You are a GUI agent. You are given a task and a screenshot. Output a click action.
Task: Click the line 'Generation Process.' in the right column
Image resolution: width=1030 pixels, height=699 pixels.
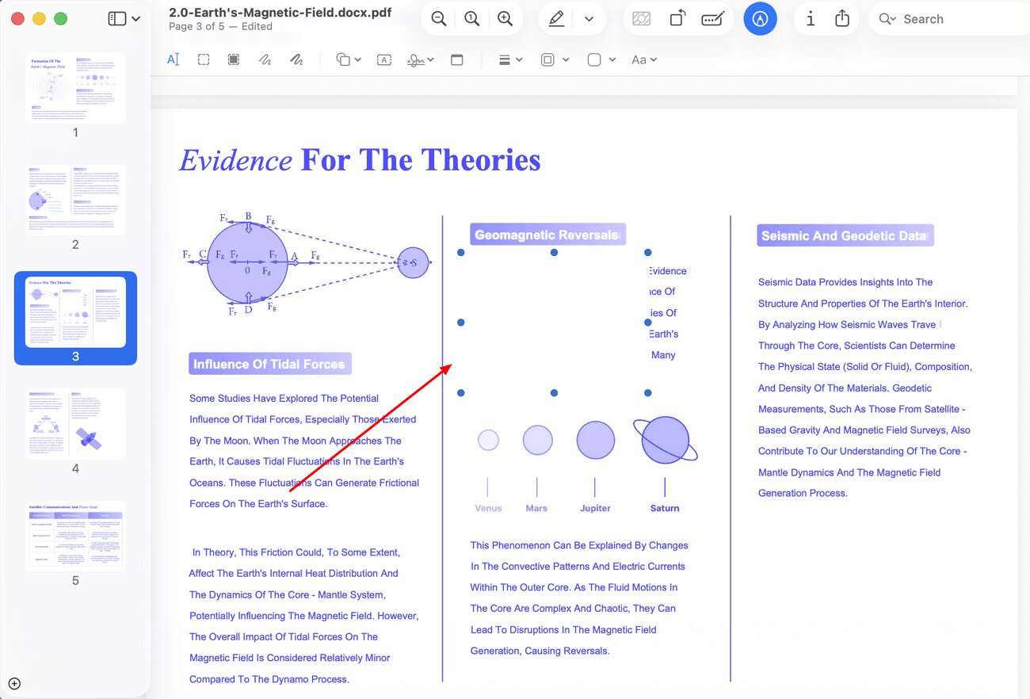(x=803, y=493)
